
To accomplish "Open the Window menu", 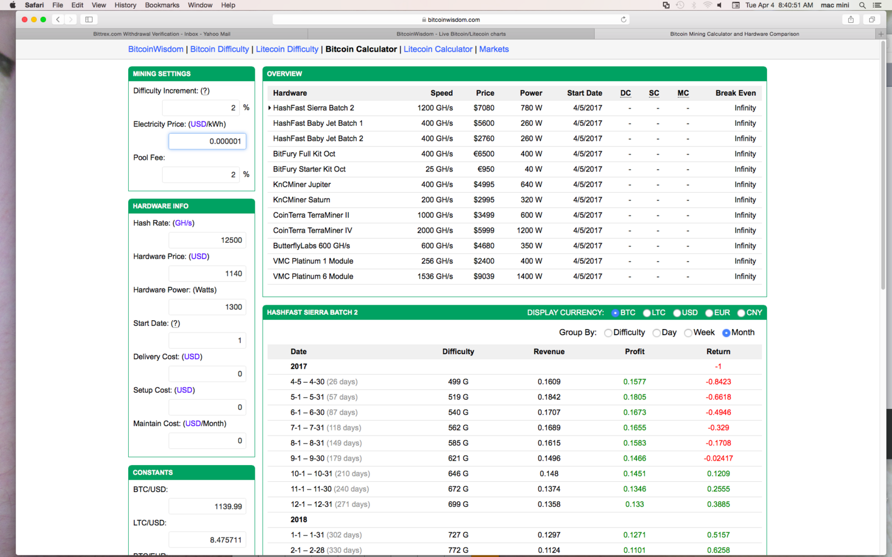I will (x=200, y=5).
